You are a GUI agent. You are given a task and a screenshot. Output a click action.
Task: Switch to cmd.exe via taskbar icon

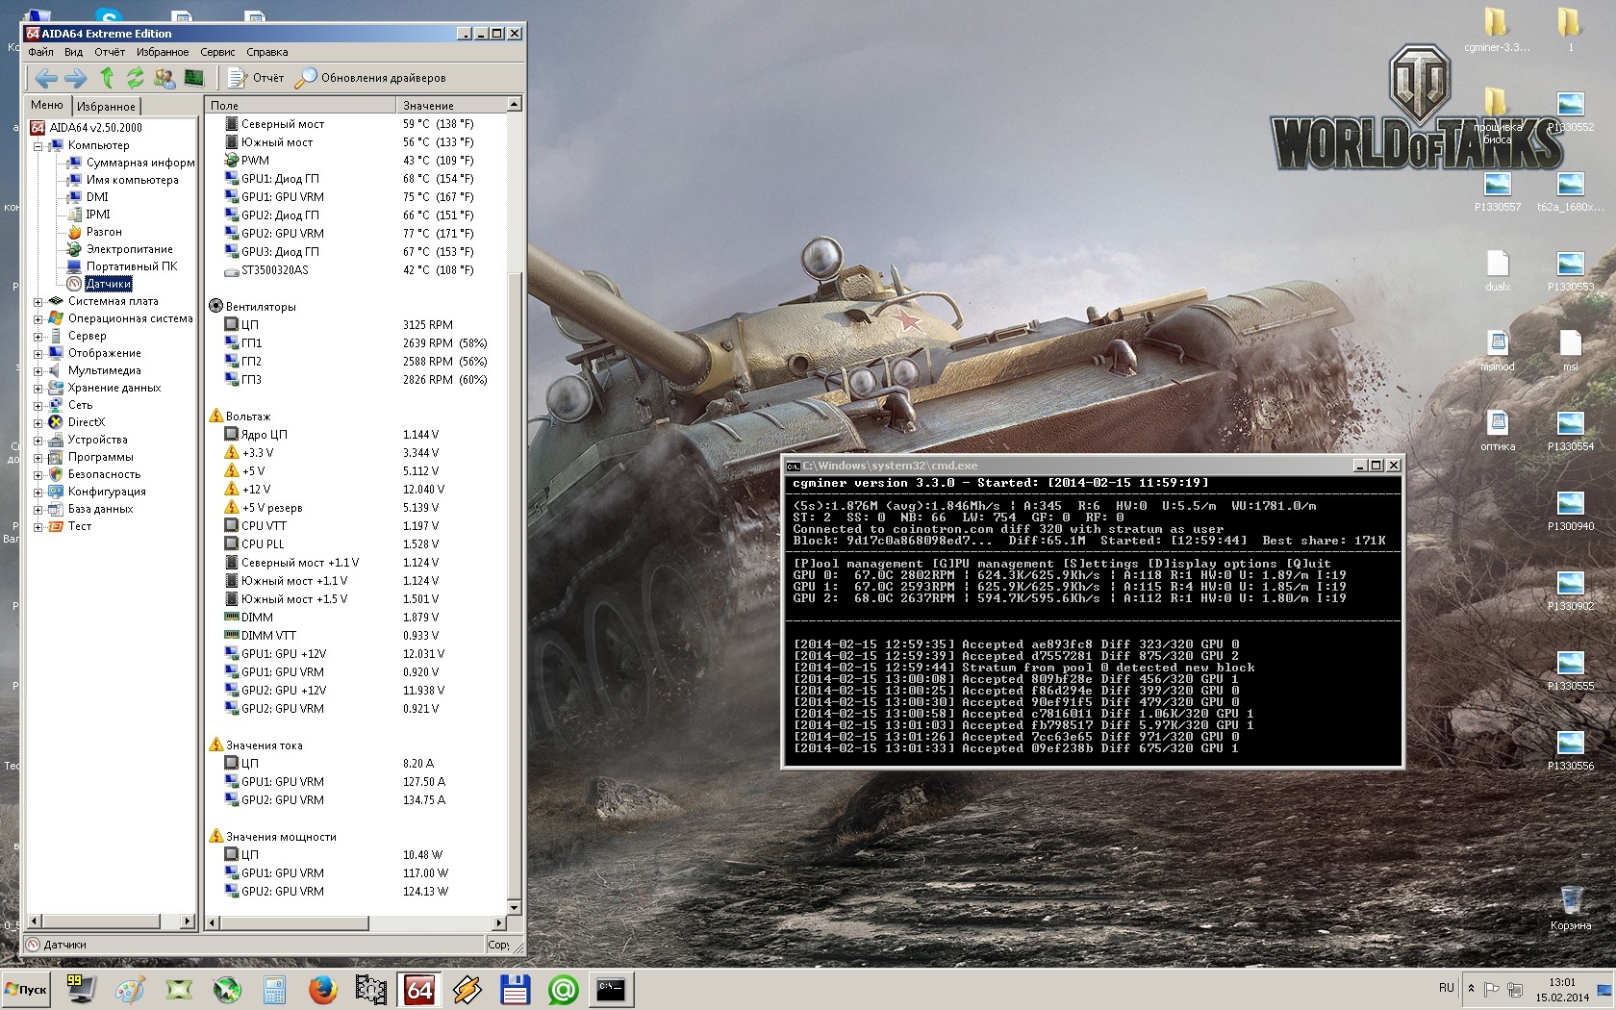coord(611,990)
